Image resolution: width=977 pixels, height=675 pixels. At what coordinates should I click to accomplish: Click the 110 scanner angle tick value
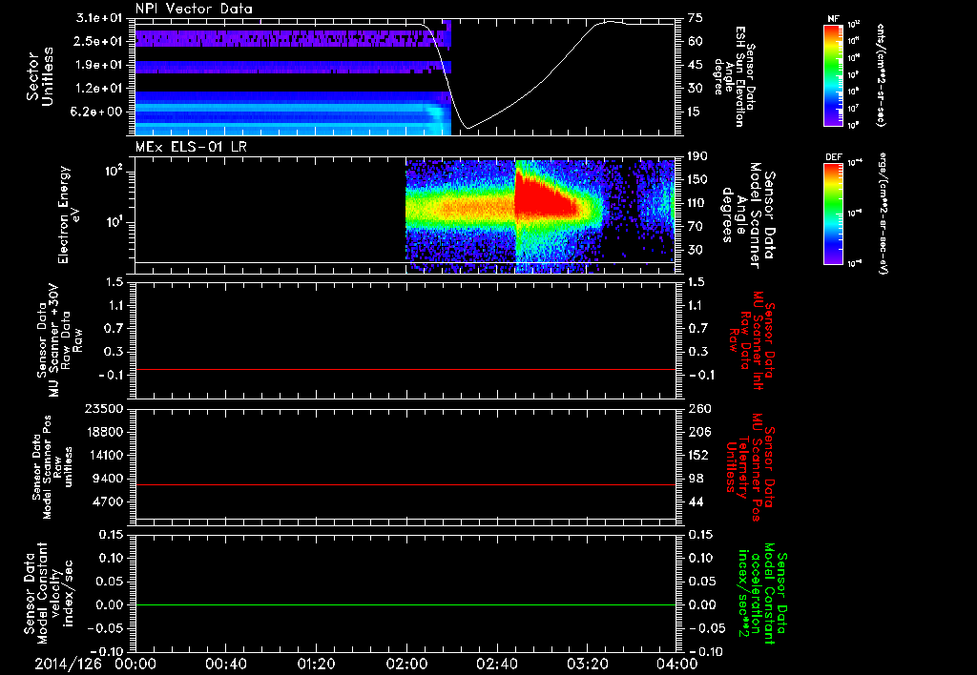click(697, 203)
